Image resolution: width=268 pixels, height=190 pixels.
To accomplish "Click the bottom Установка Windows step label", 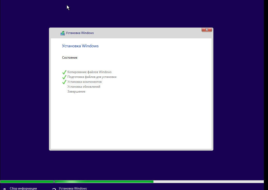I will tap(73, 188).
